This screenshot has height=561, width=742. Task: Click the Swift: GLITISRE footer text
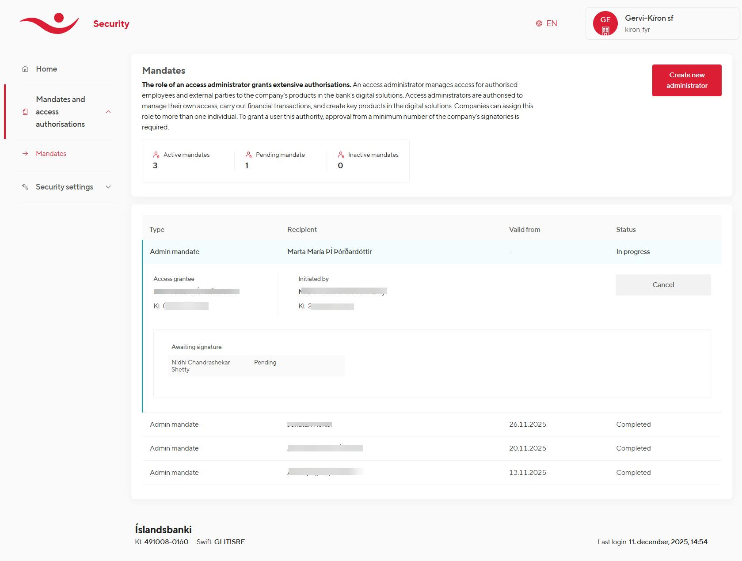click(221, 542)
